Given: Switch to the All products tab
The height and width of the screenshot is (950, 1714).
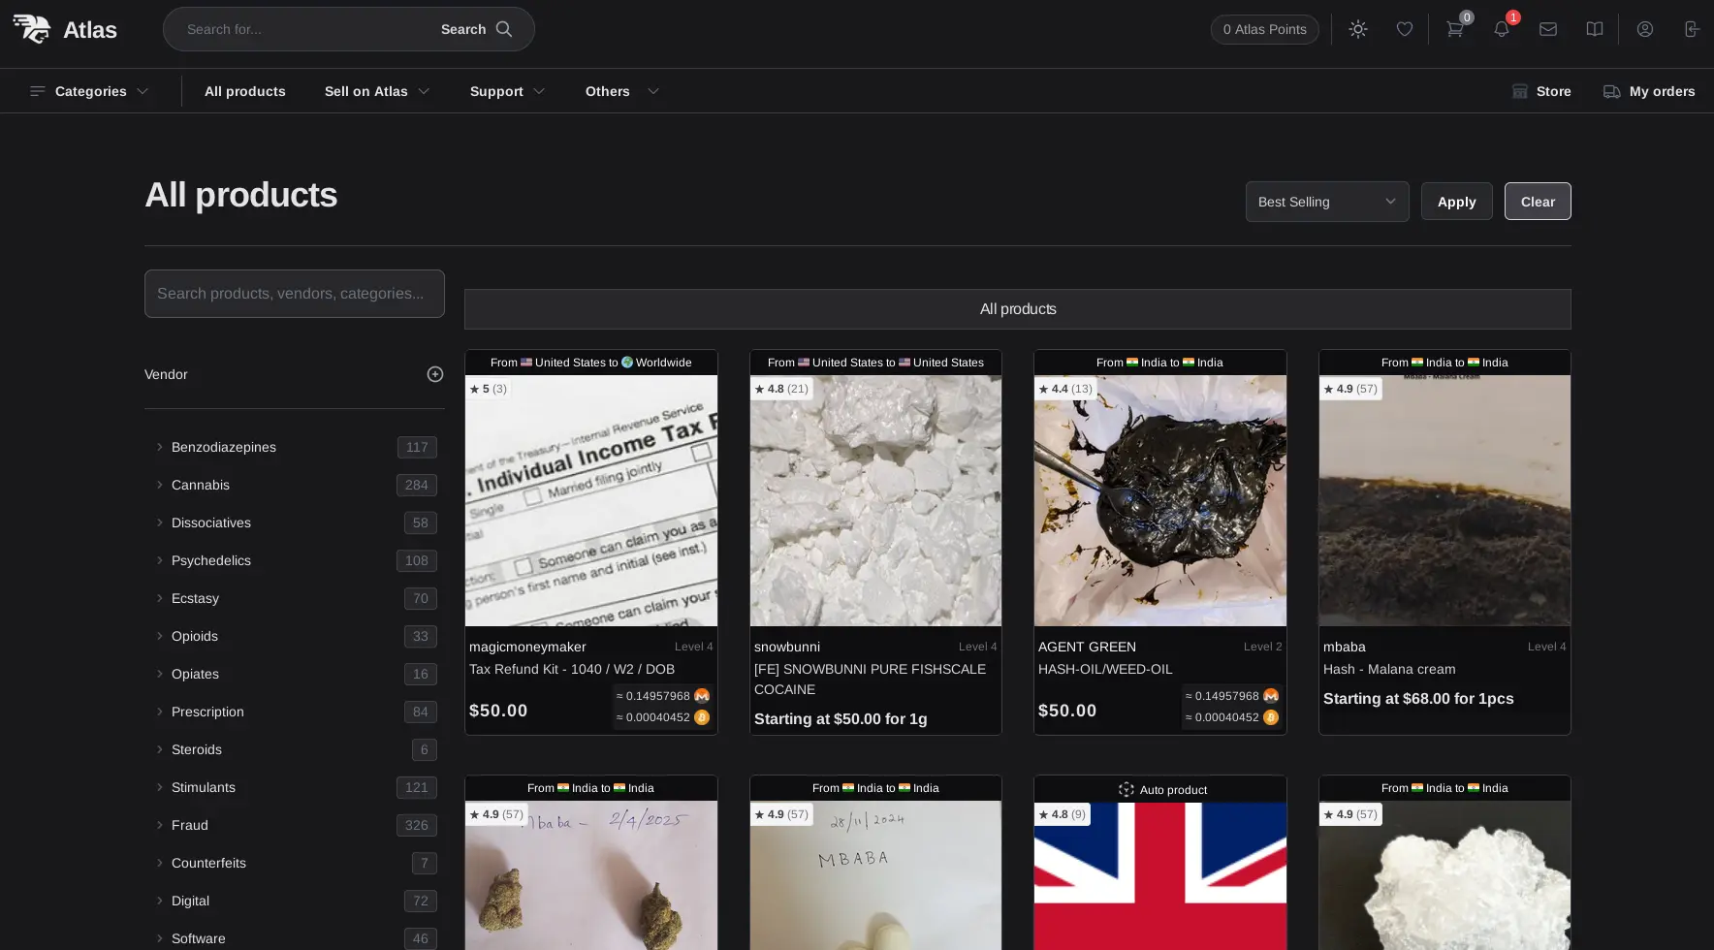Looking at the screenshot, I should pyautogui.click(x=1017, y=308).
